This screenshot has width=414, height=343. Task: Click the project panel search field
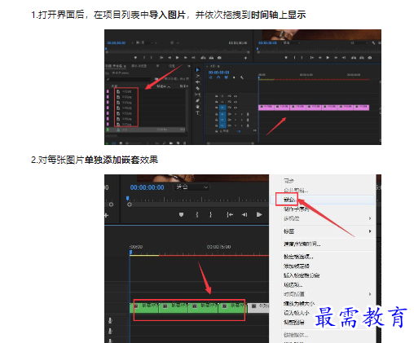[128, 79]
